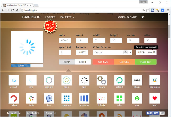This screenshot has height=117, width=171.
Task: Close the loading.io browser tab
Action: 31,5
